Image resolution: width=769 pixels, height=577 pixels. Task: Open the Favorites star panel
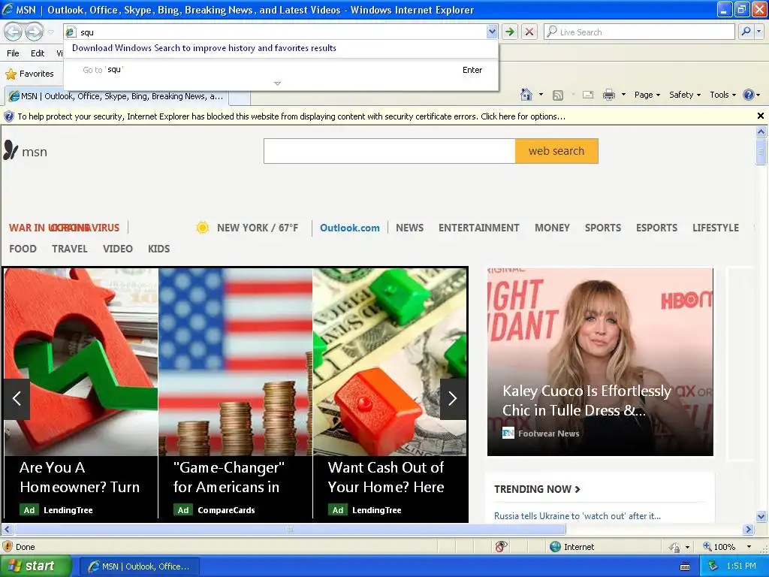coord(29,74)
